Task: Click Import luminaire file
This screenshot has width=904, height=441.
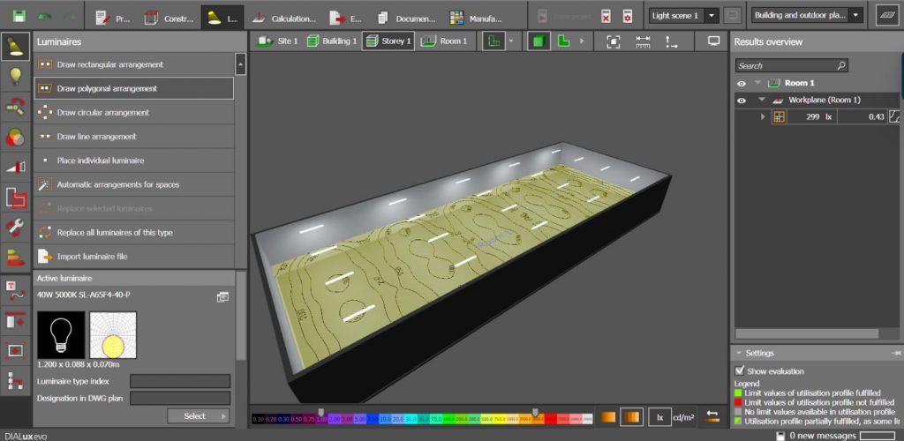Action: (134, 256)
